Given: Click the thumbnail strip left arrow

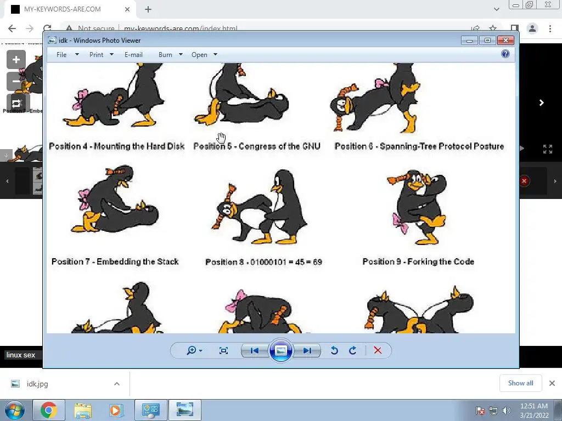Looking at the screenshot, I should 7,181.
